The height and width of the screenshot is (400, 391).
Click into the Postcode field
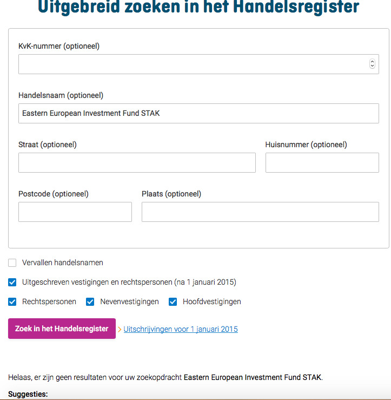pos(75,212)
